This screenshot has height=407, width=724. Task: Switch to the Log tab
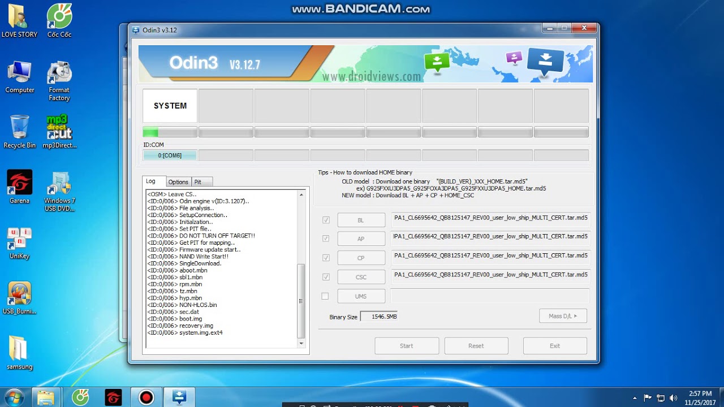click(x=154, y=181)
